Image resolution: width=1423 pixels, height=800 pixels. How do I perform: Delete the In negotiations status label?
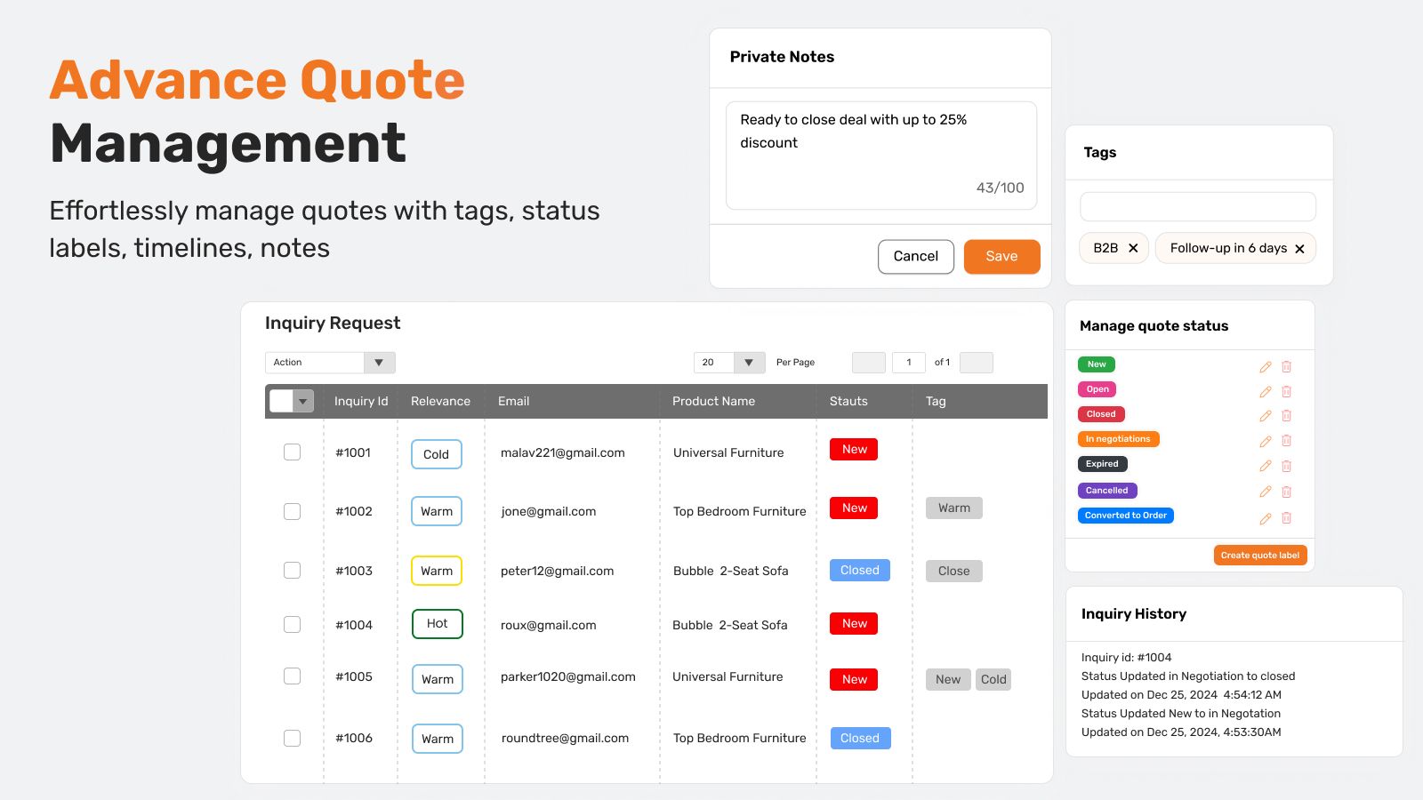1286,441
